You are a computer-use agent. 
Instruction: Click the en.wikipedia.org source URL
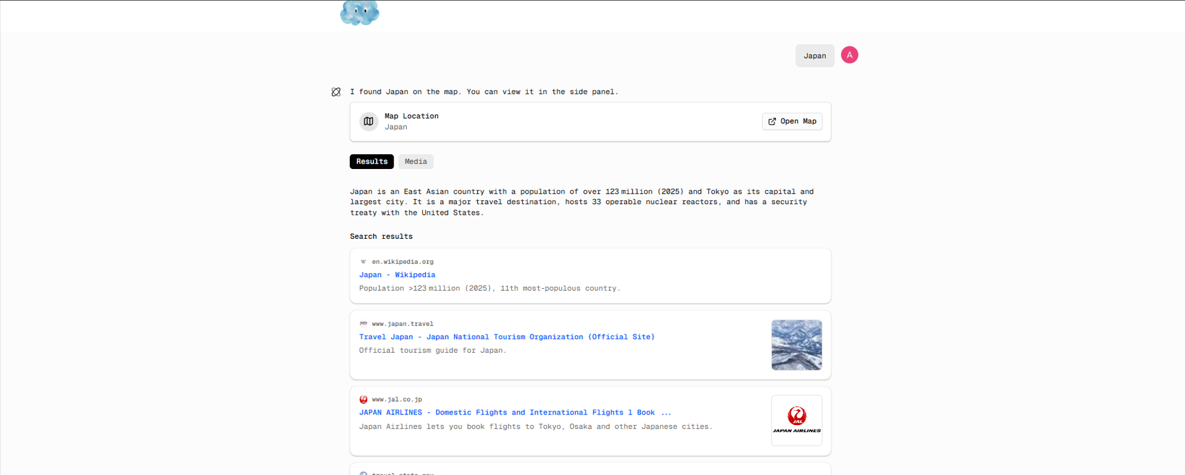pyautogui.click(x=402, y=262)
